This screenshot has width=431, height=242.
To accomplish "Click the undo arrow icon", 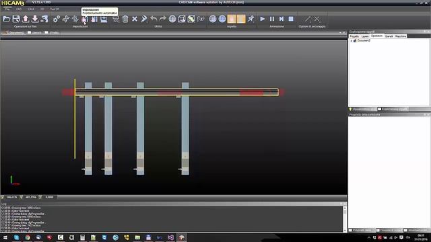I will click(154, 19).
